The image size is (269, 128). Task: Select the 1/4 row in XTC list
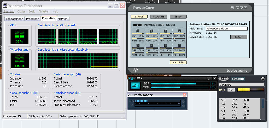click(x=240, y=111)
